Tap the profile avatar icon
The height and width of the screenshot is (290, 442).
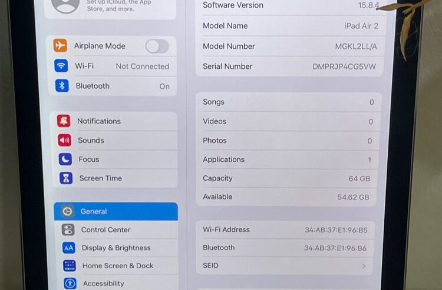click(65, 6)
